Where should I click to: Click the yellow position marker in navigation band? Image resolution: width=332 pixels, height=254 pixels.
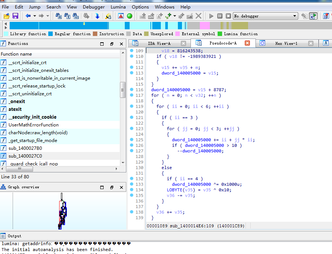pyautogui.click(x=84, y=24)
